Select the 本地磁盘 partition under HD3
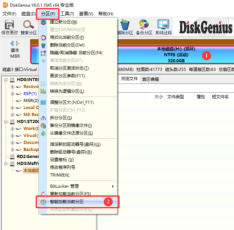Image resolution: width=234 pixels, height=230 pixels. point(31,171)
